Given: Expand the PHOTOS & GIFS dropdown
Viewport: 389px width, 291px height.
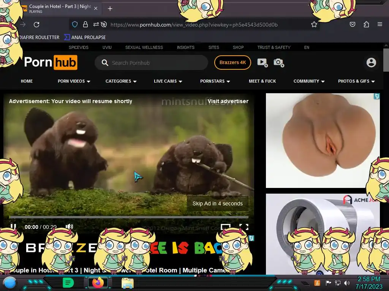Looking at the screenshot, I should [356, 81].
